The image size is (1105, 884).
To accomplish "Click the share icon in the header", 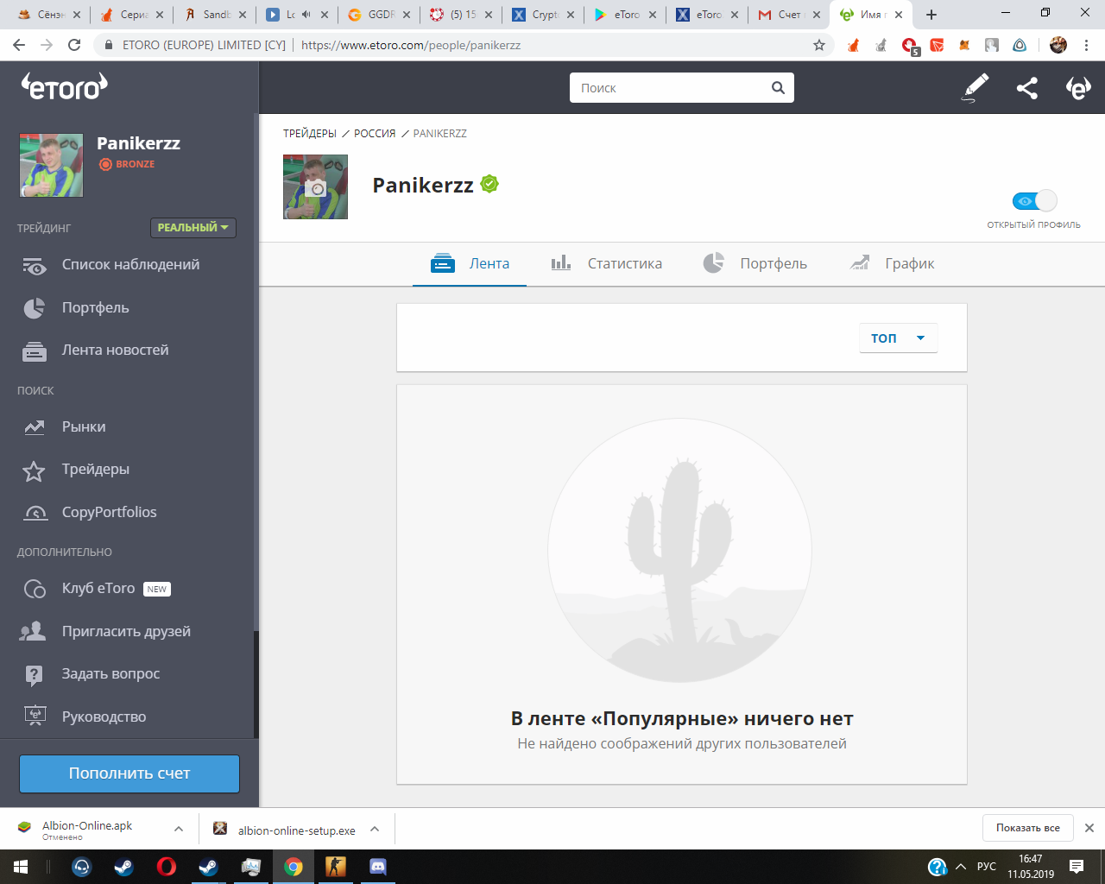I will click(x=1026, y=87).
